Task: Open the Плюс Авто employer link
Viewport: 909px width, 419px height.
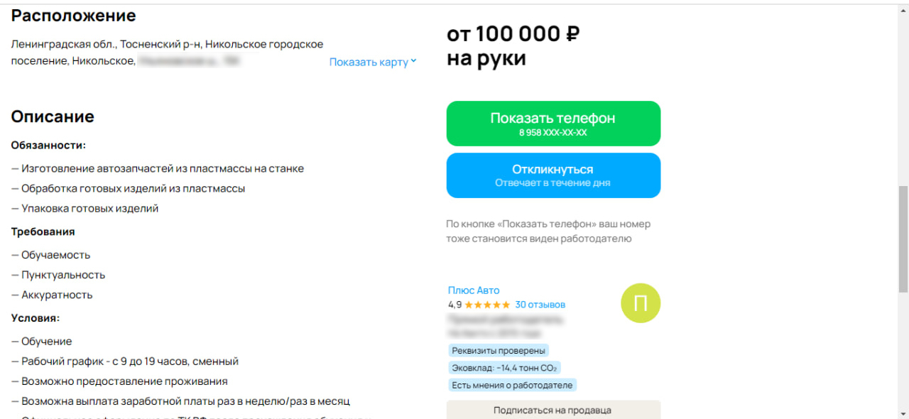Action: pyautogui.click(x=474, y=290)
